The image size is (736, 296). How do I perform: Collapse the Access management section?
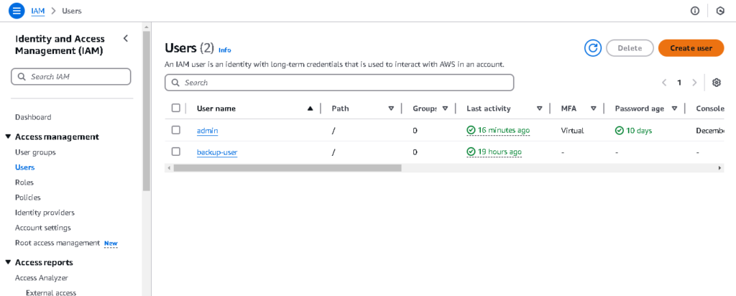[8, 137]
